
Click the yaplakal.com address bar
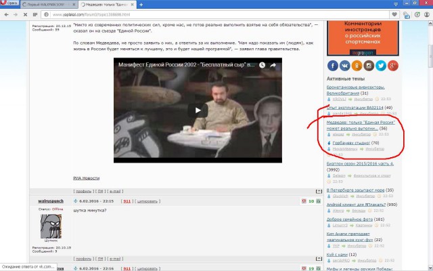pos(215,15)
